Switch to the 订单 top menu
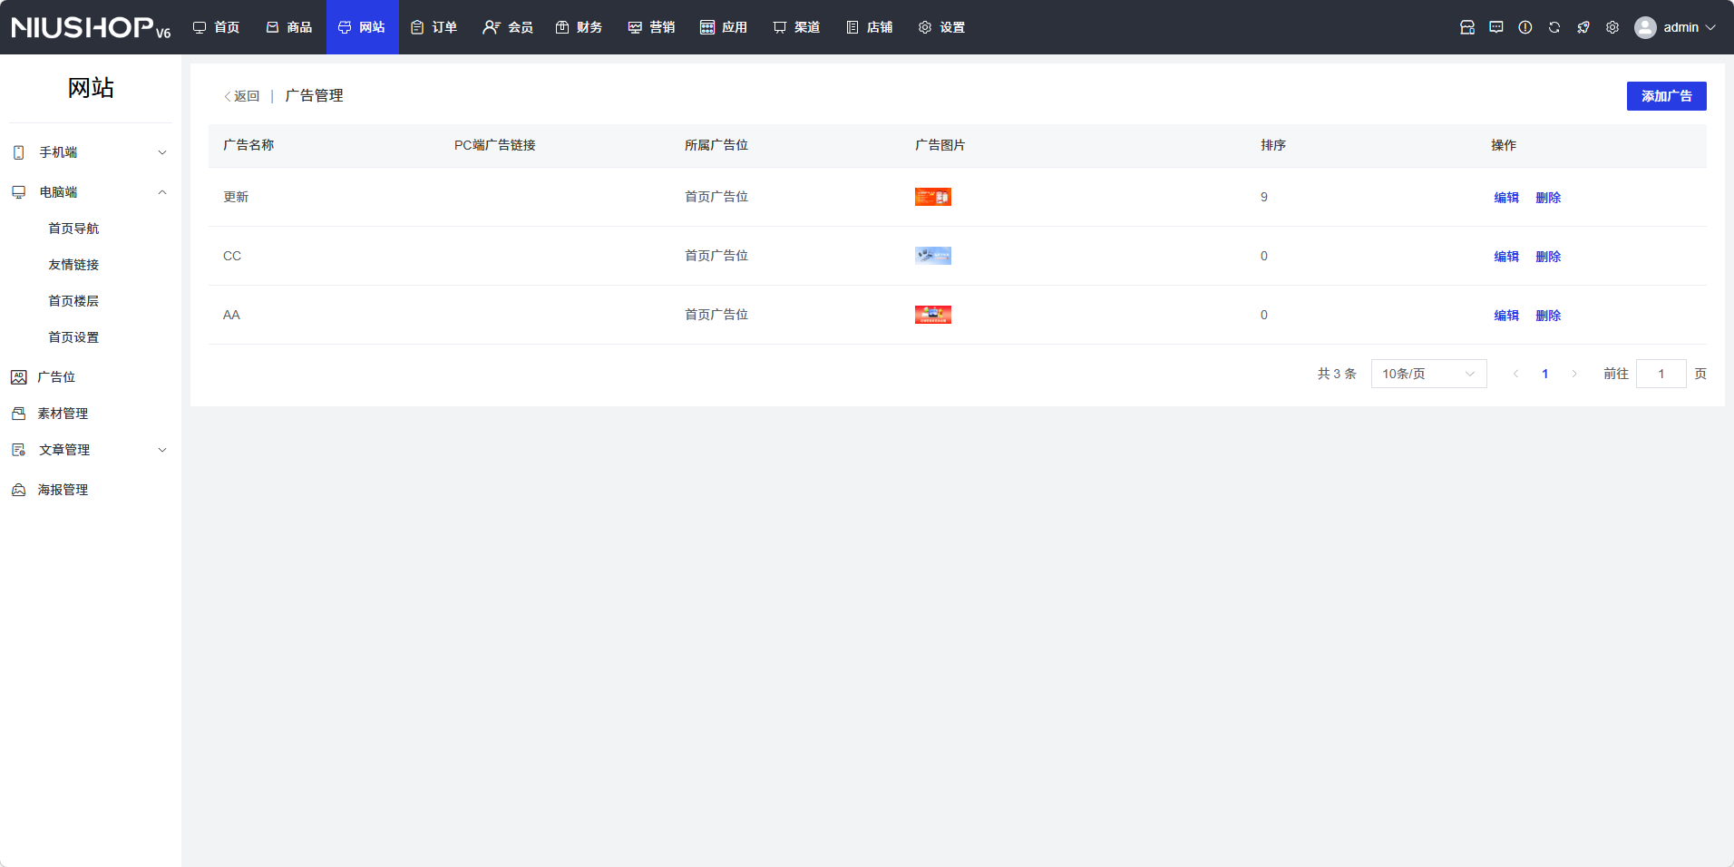1734x867 pixels. coord(434,27)
